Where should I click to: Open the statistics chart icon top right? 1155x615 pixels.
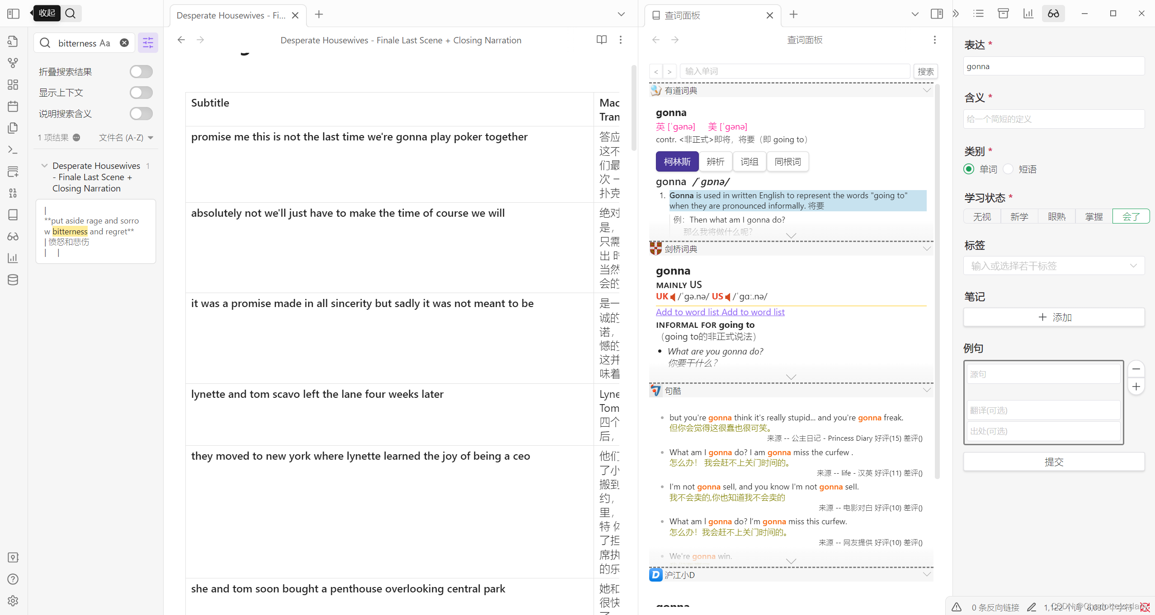(x=1028, y=14)
